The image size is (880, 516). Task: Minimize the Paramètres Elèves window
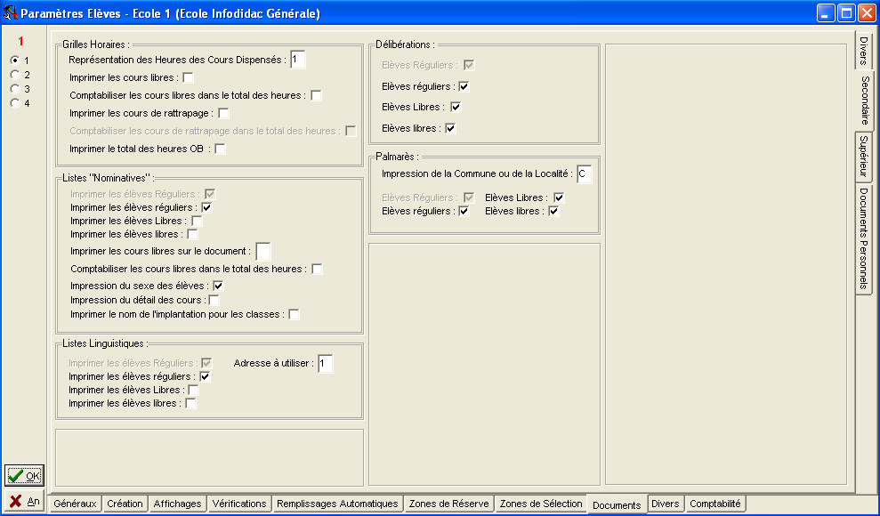[826, 12]
